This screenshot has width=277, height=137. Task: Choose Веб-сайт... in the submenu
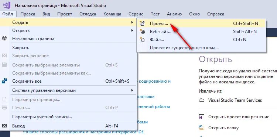(x=201, y=32)
